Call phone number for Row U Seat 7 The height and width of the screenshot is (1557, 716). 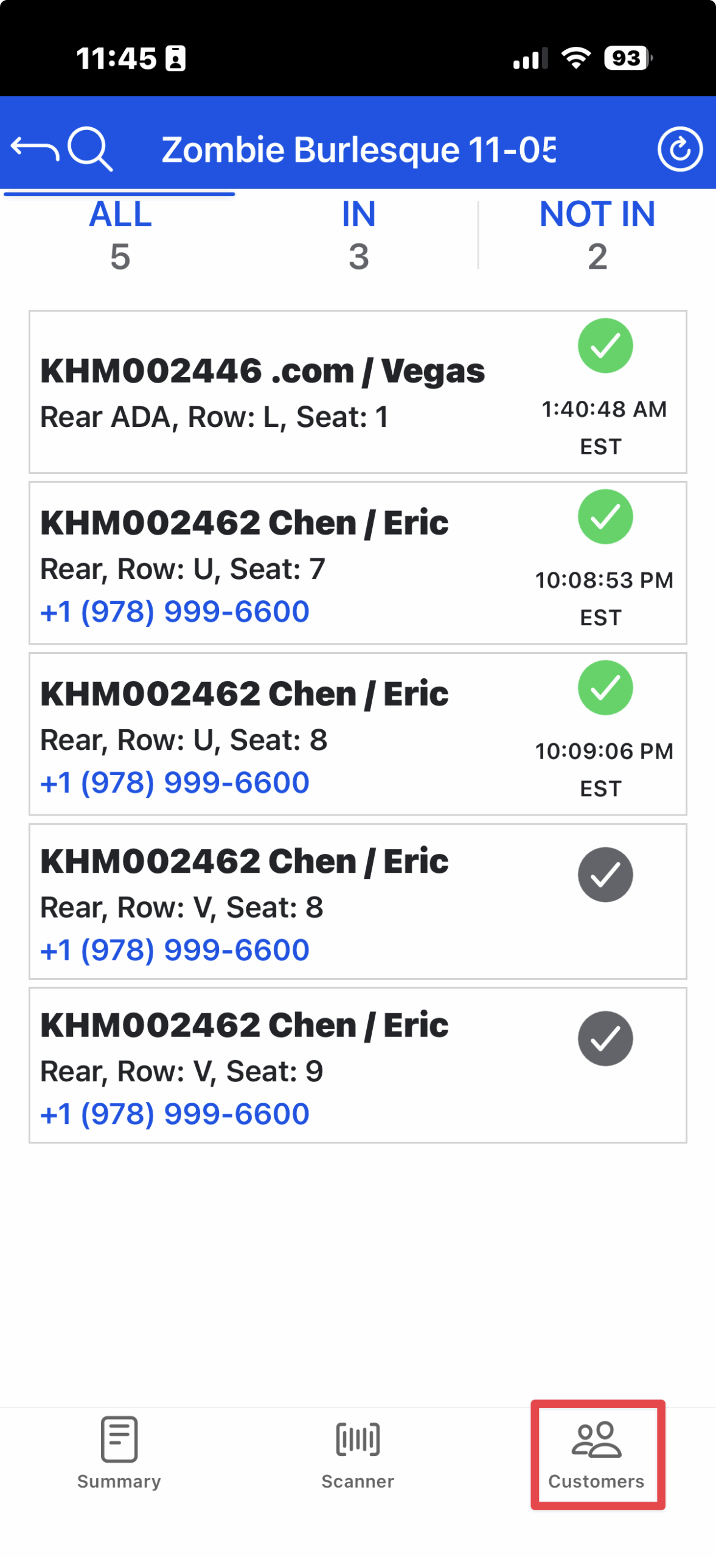[x=175, y=611]
